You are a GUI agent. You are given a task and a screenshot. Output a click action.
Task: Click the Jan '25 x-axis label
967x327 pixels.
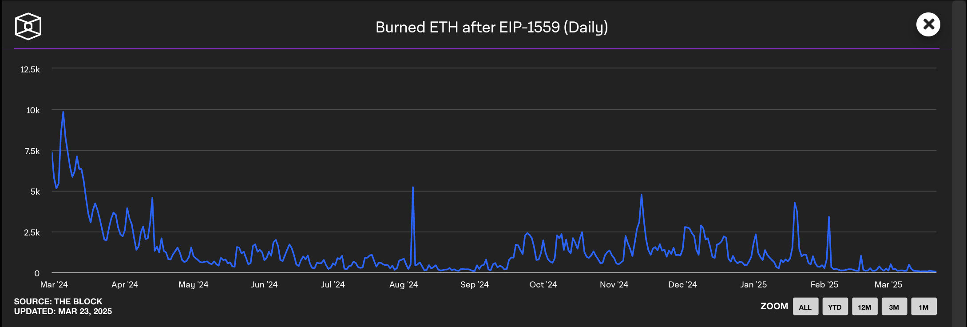tap(753, 284)
